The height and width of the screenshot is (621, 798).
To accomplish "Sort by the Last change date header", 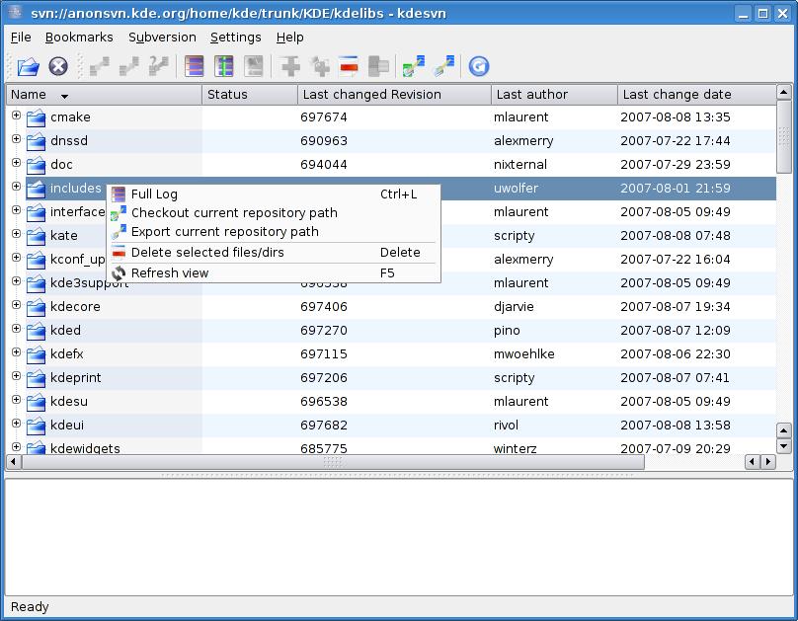I will 696,95.
